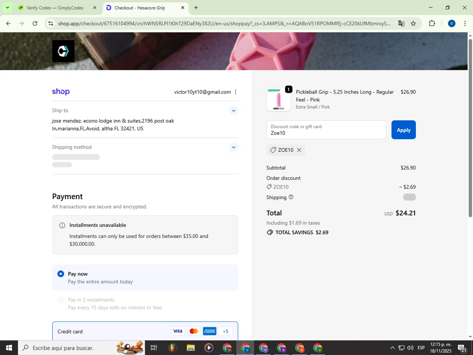Click the shipping help question icon
The width and height of the screenshot is (473, 355).
point(291,197)
